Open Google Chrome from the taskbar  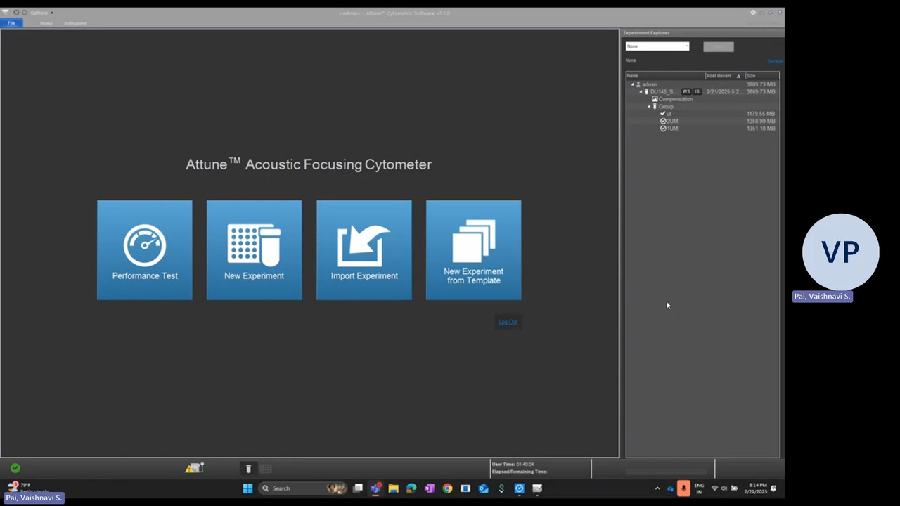coord(447,488)
